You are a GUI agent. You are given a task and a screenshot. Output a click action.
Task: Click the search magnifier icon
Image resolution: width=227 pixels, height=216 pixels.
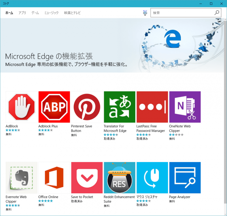click(x=217, y=13)
